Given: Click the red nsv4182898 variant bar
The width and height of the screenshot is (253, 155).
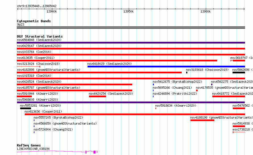Looking at the screenshot, I should [x=99, y=73].
